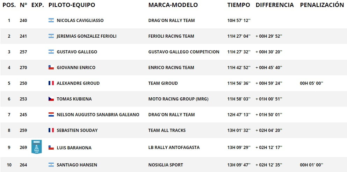This screenshot has height=172, width=347.
Task: Click Alexandre Giroud's 00H 05' 00'' penalty
Action: click(311, 83)
